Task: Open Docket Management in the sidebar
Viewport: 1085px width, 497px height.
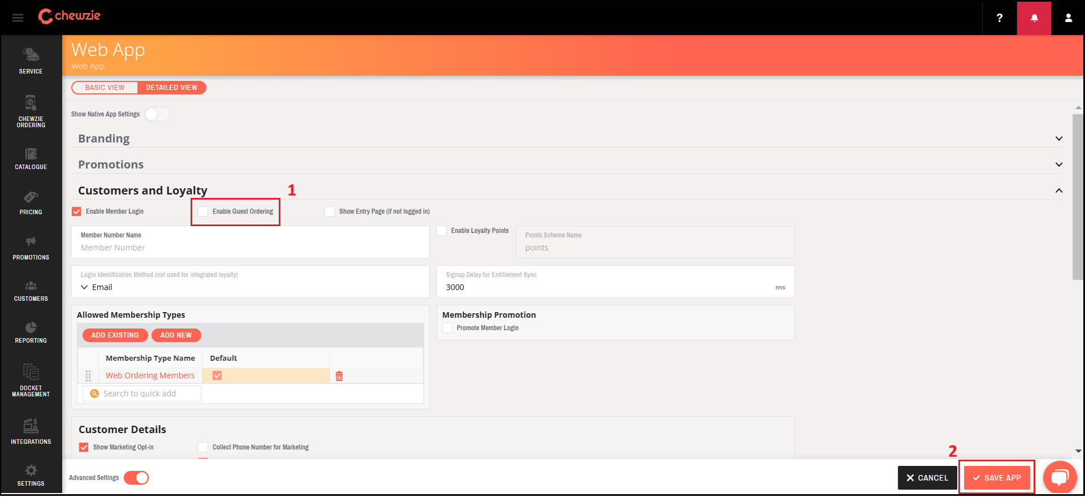Action: 31,380
